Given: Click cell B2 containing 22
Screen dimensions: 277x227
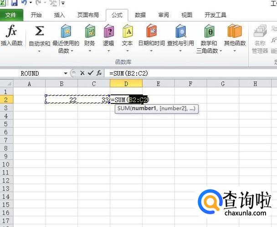Looking at the screenshot, I should [x=62, y=100].
